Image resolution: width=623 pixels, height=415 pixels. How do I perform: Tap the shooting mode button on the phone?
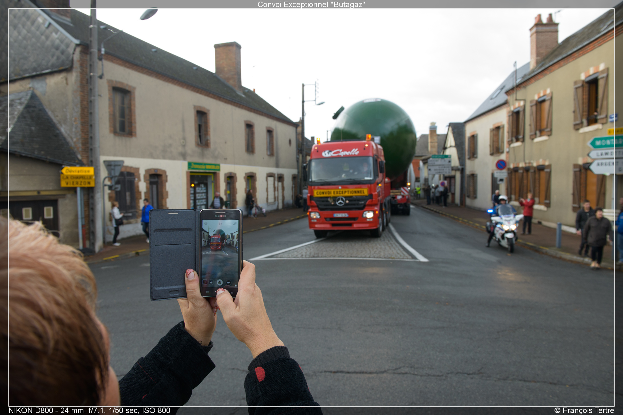[x=211, y=282]
